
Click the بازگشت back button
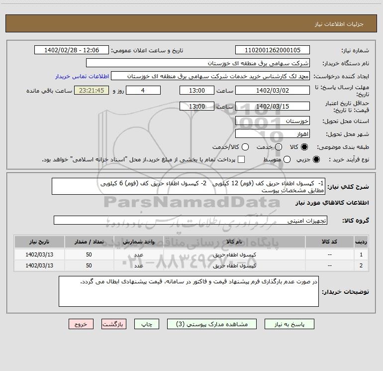[x=114, y=324]
